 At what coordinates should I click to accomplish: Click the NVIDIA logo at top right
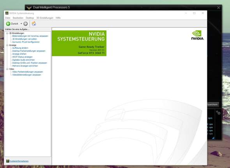[197, 35]
